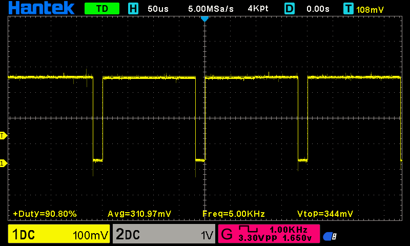Open the 50us timebase setting
The image size is (410, 246).
(x=158, y=9)
